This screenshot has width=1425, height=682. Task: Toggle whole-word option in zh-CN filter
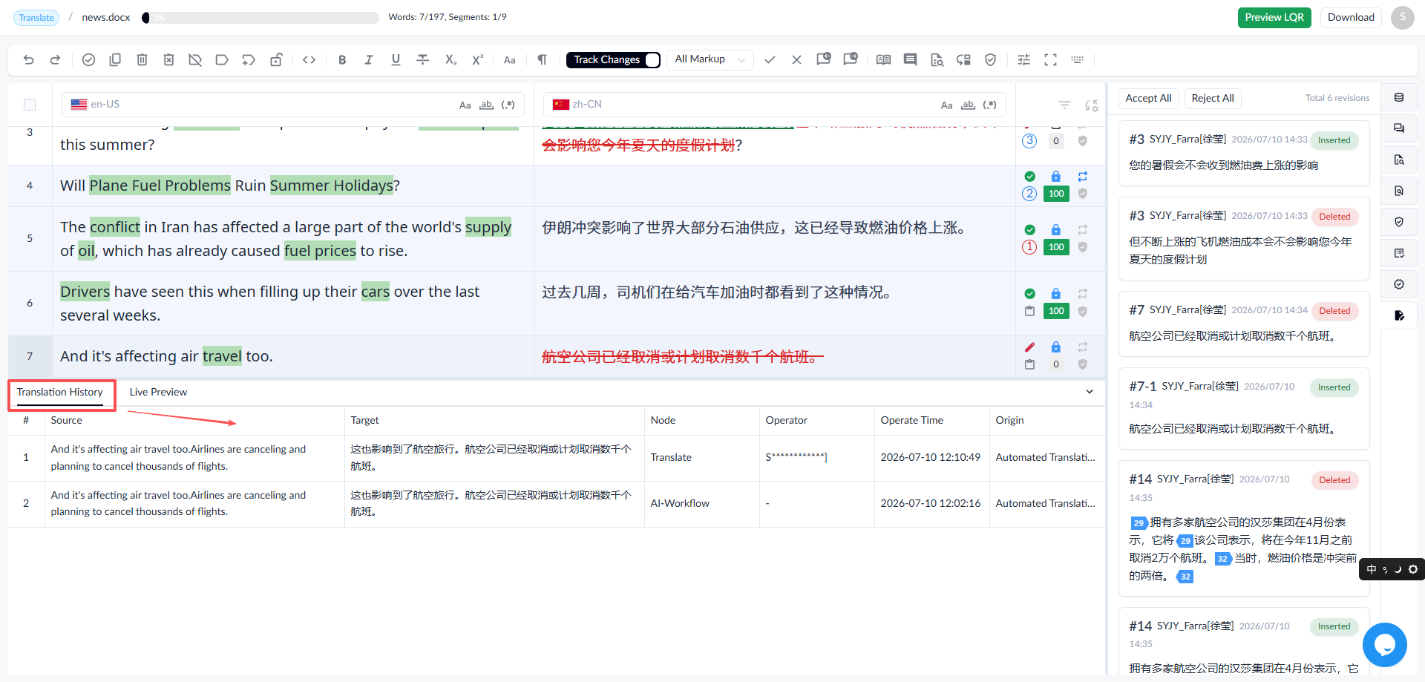pyautogui.click(x=968, y=105)
